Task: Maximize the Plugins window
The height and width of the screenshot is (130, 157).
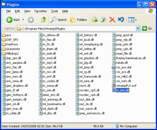Action: [x=146, y=5]
